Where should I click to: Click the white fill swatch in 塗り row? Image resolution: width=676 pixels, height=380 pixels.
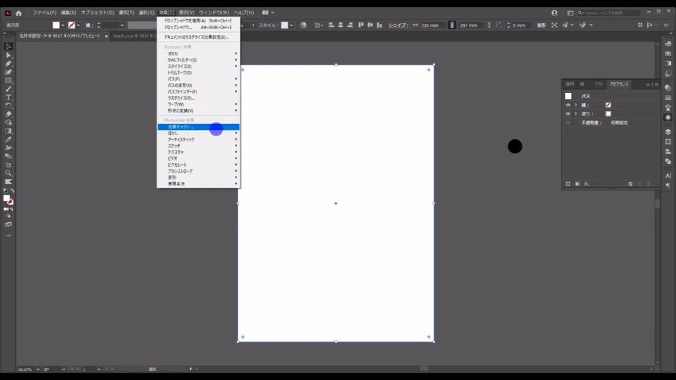[x=608, y=113]
